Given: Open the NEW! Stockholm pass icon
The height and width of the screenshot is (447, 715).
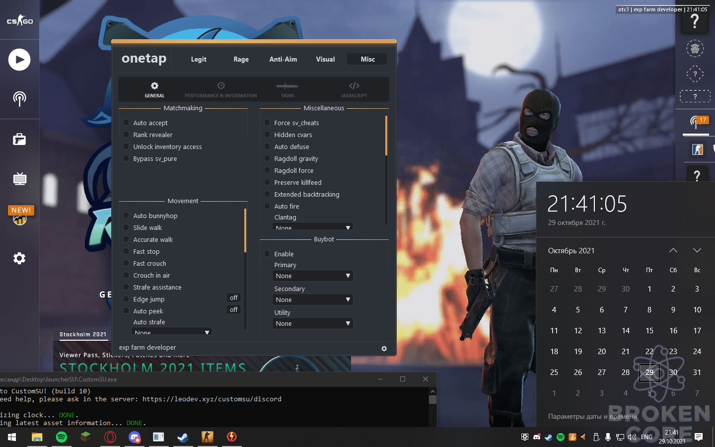Looking at the screenshot, I should pyautogui.click(x=20, y=216).
